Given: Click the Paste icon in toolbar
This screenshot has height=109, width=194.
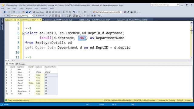Looking at the screenshot, I should click(70, 12).
